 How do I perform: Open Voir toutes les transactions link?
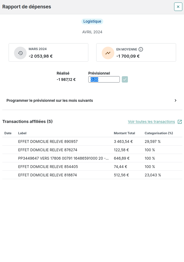pyautogui.click(x=151, y=122)
